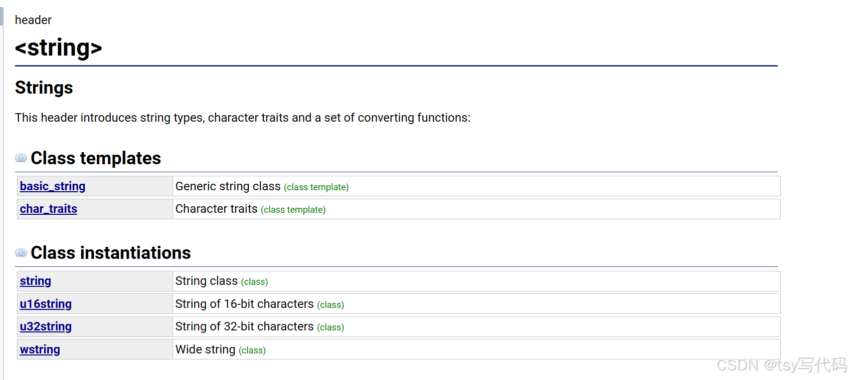The image size is (849, 380).
Task: Open the u32string reference link
Action: (x=46, y=326)
